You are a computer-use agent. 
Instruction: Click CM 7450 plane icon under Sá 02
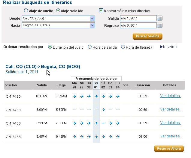pos(103,96)
